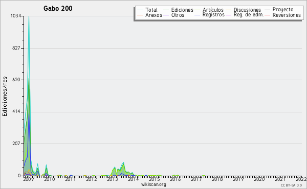Click the 2021 x-axis year label
Image resolution: width=307 pixels, height=189 pixels.
280,179
